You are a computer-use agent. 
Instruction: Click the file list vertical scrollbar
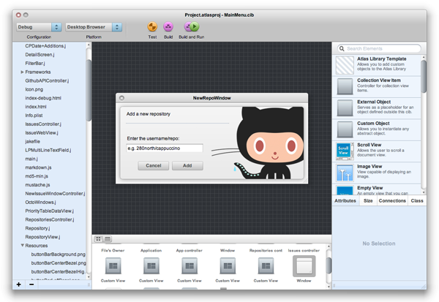pyautogui.click(x=89, y=89)
